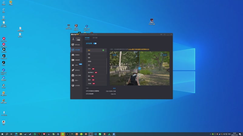This screenshot has height=136, width=243.
Task: Open WeChat from the taskbar
Action: [x=100, y=134]
